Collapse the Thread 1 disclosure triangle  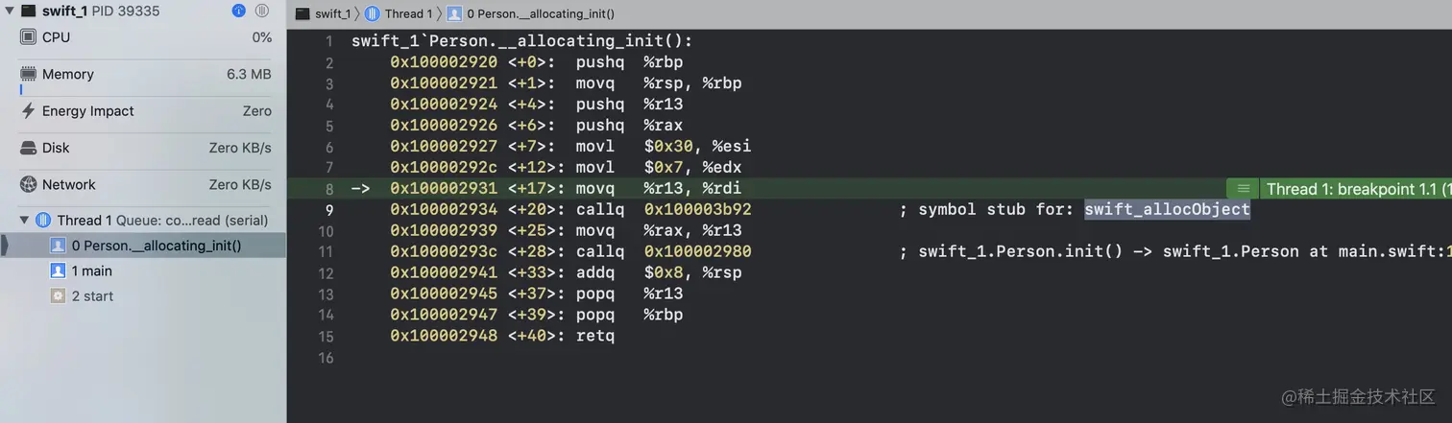[x=24, y=221]
